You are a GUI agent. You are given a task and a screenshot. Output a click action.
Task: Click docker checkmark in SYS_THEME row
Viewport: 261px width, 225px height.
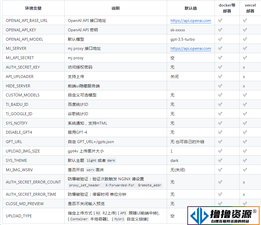pos(220,160)
